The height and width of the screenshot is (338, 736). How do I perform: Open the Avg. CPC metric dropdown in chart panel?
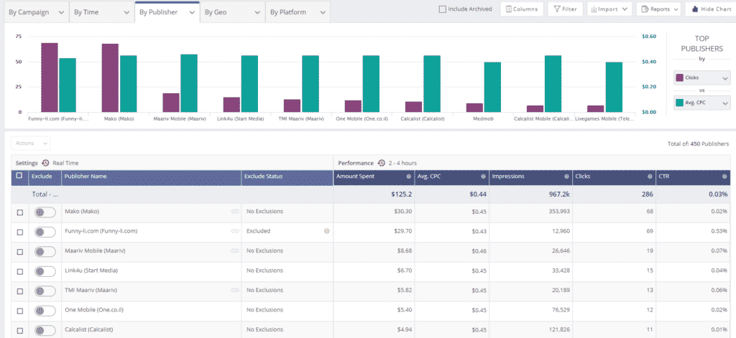702,103
